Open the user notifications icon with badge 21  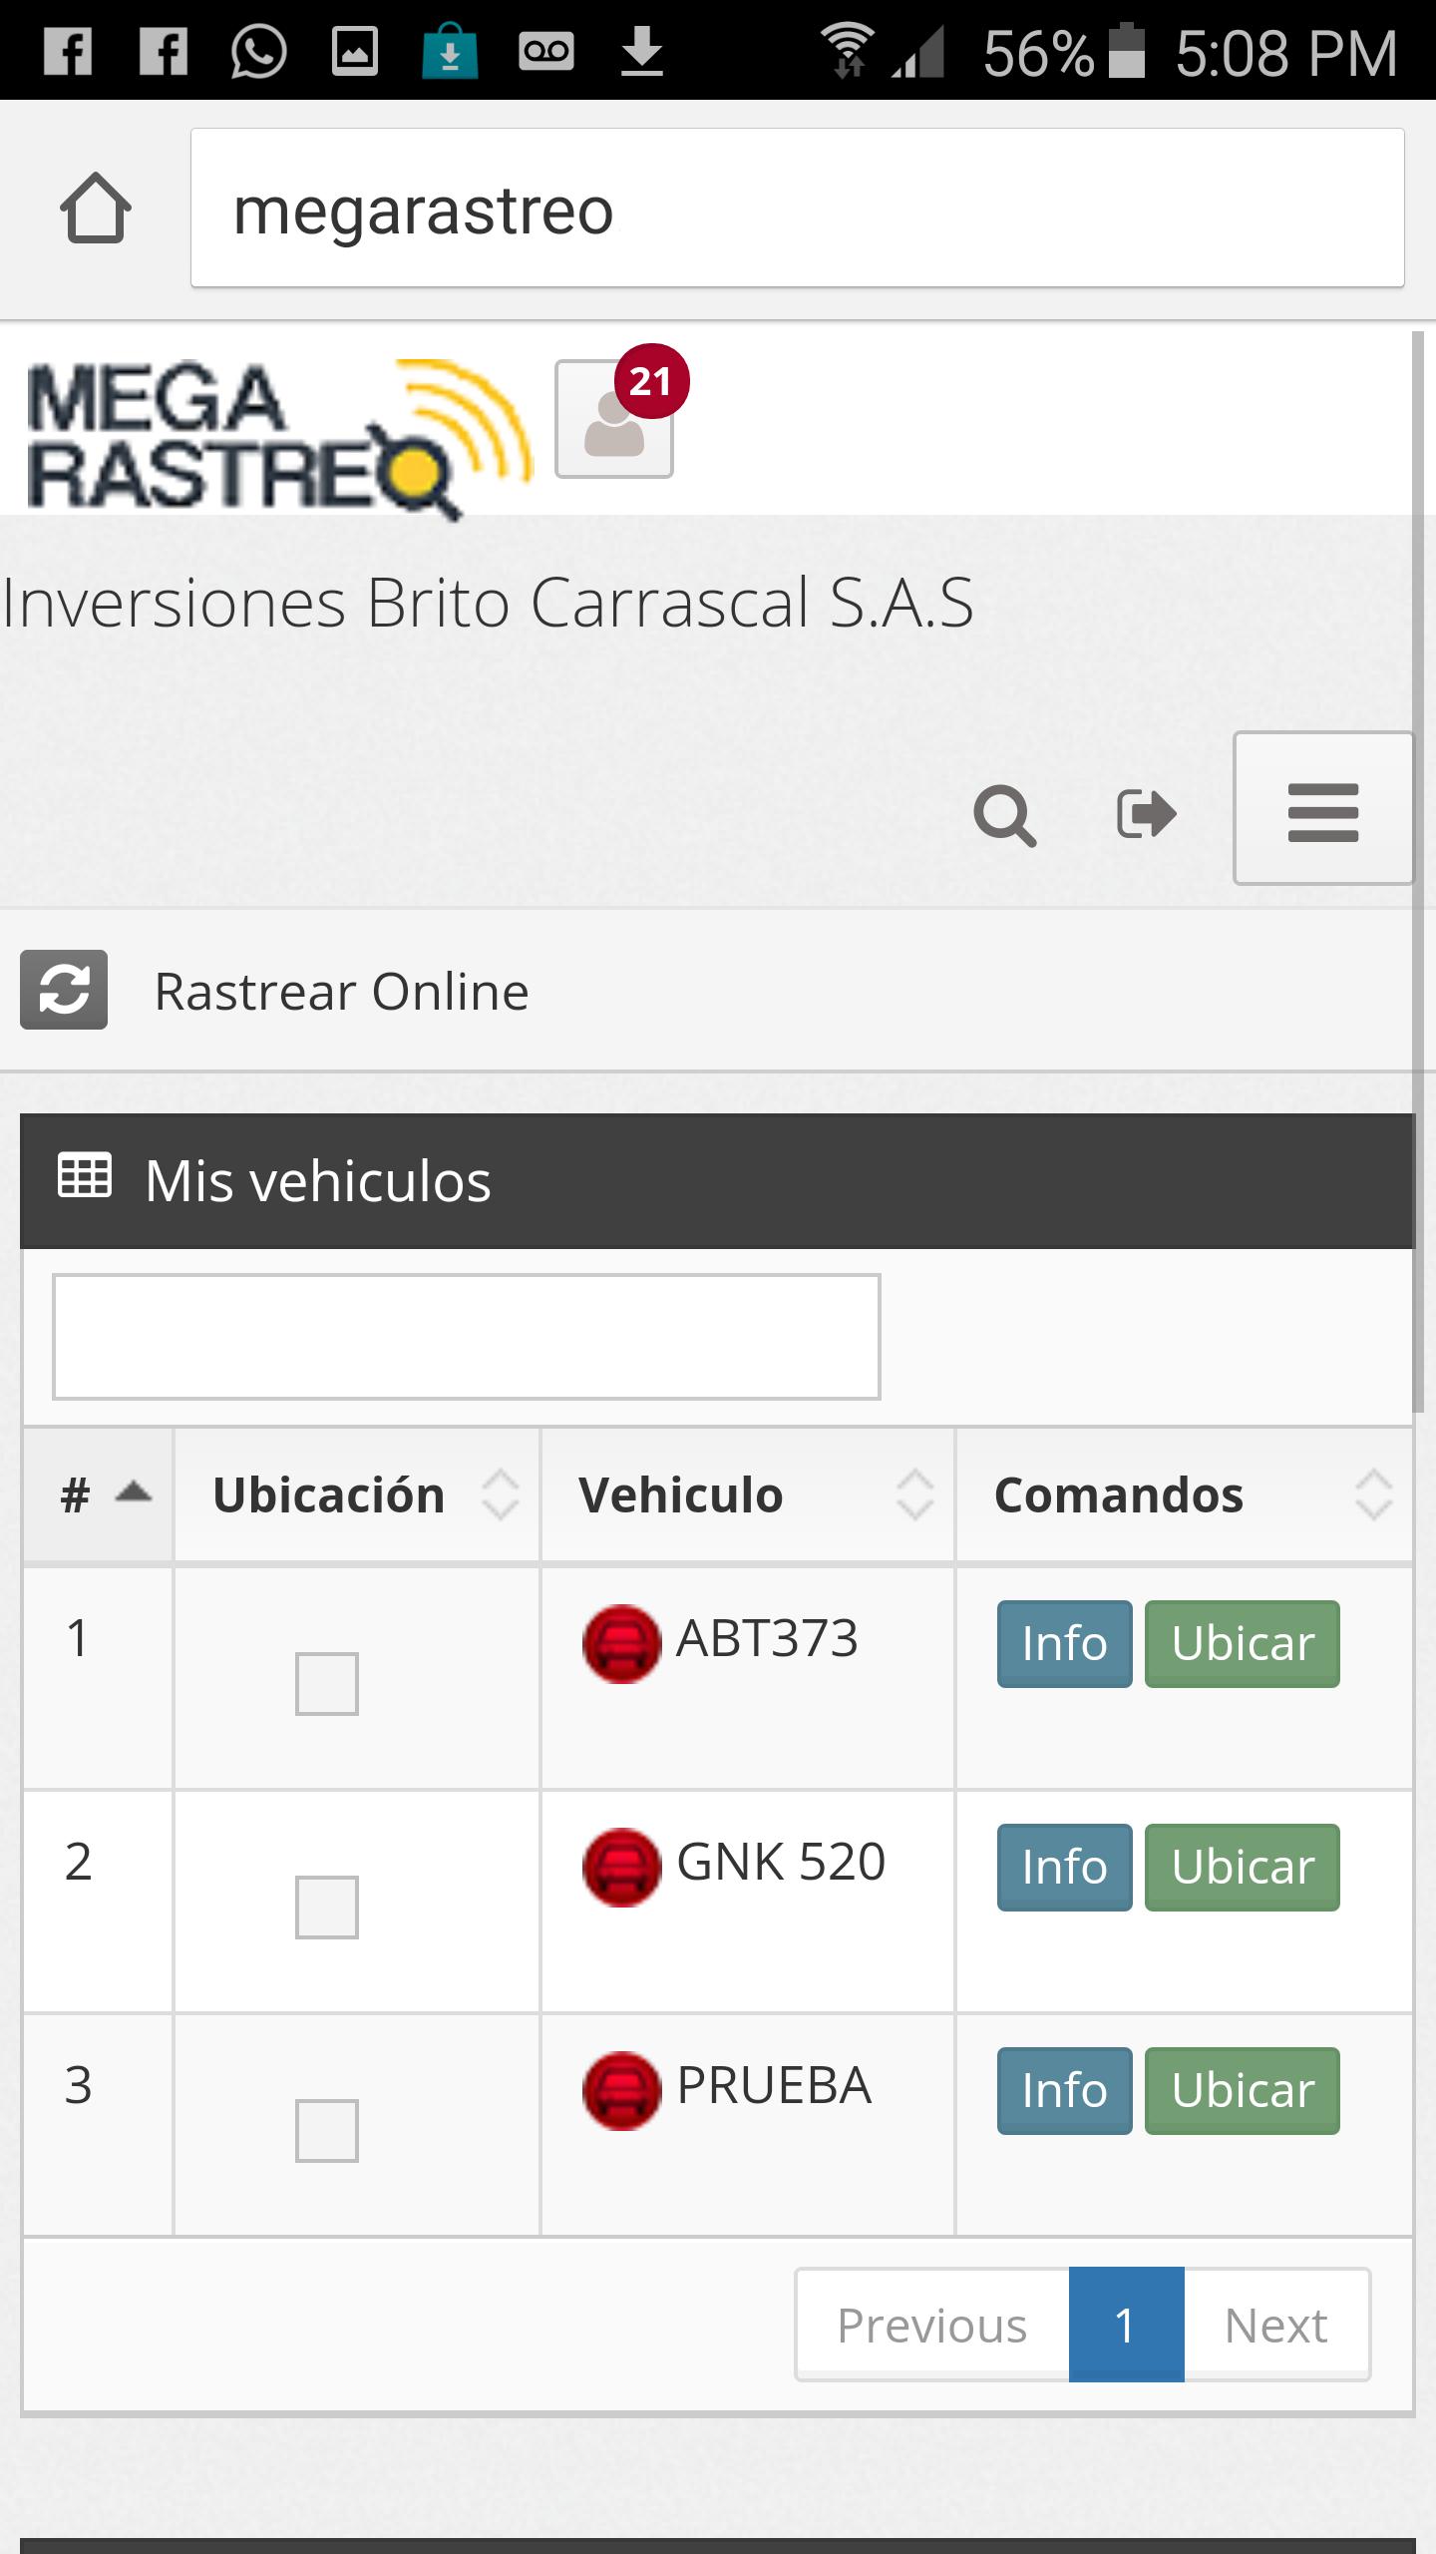tap(614, 421)
